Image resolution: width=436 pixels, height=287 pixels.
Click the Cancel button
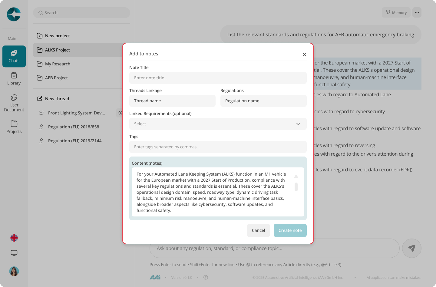click(259, 230)
